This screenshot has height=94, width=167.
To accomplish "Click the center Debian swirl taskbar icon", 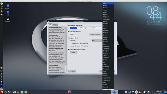I will click(x=69, y=92).
